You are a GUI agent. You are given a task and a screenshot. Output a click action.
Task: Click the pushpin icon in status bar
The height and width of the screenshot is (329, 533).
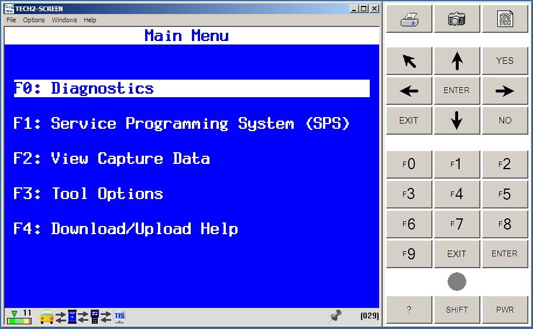coord(335,316)
